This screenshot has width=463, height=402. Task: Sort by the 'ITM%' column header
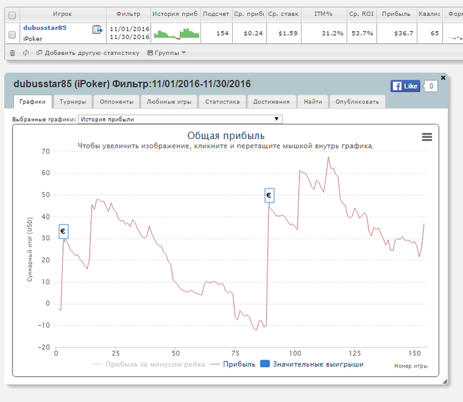pyautogui.click(x=323, y=14)
